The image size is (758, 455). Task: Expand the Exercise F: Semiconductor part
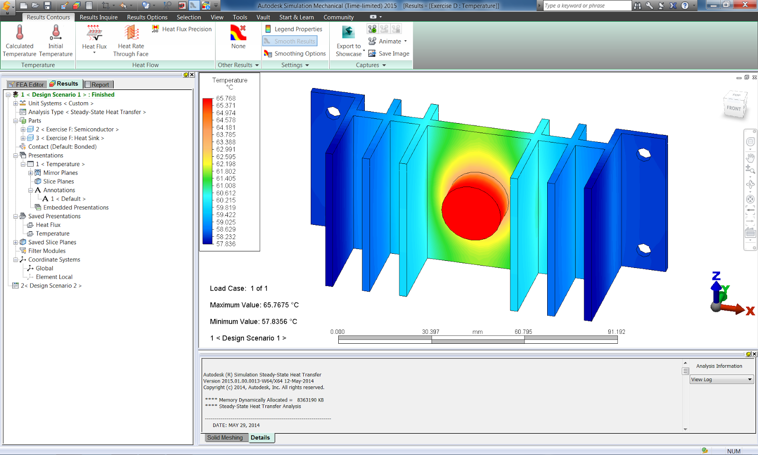23,129
